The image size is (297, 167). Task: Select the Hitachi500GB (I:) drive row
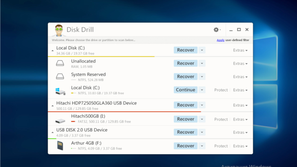(x=116, y=119)
